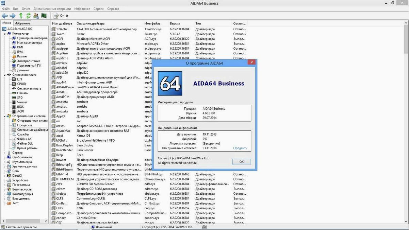Expand the Тест tree node
This screenshot has height=230, width=409.
coord(5,203)
